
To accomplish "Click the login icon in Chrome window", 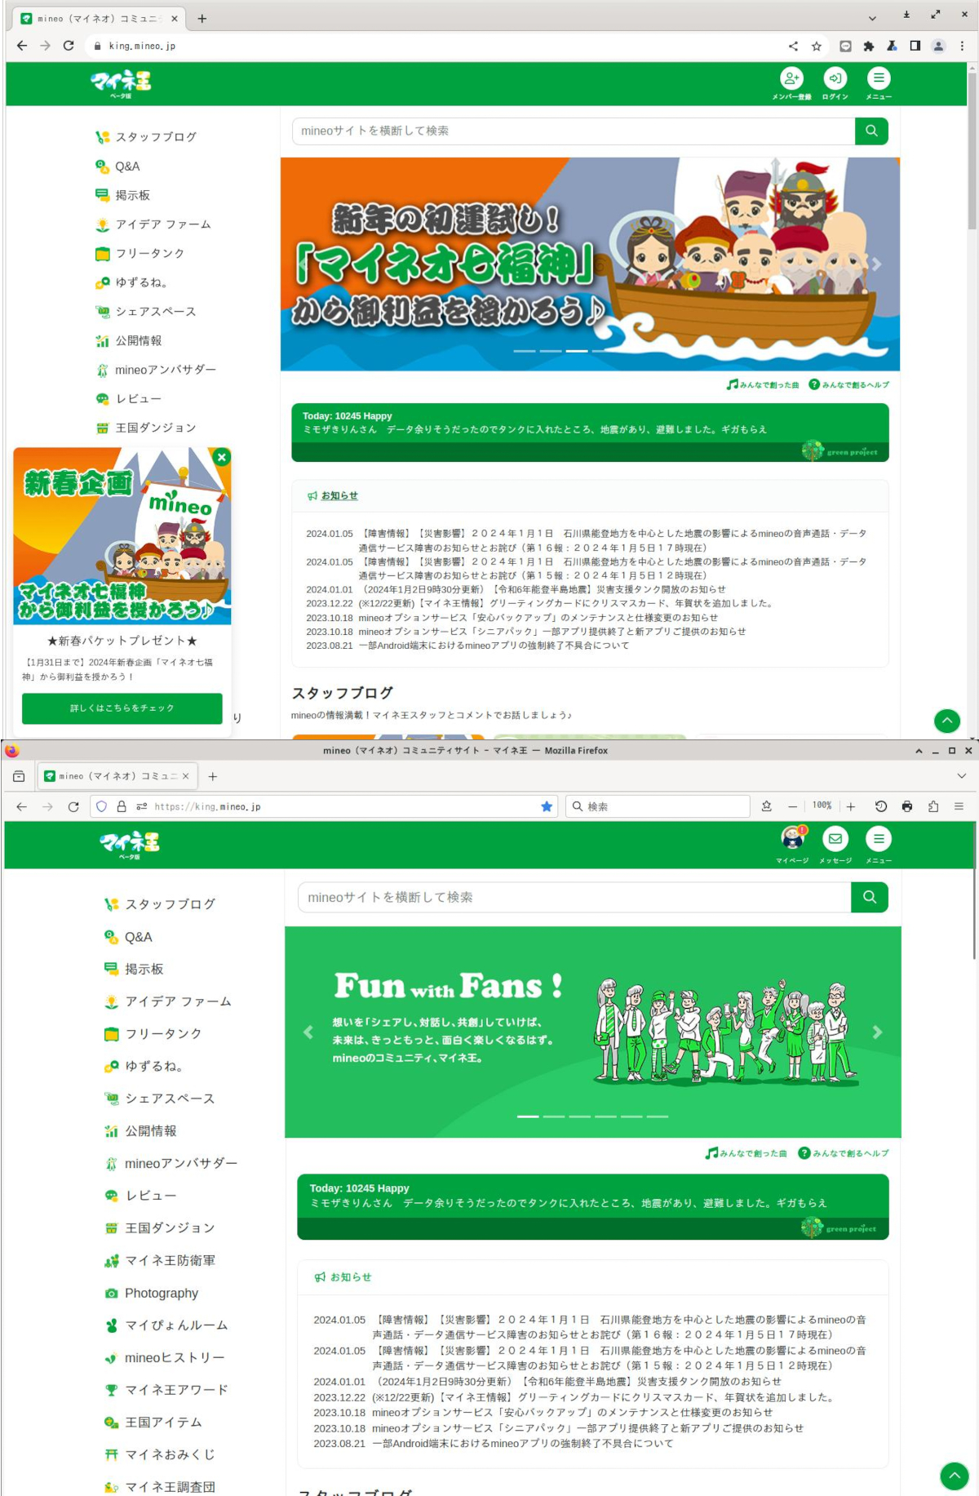I will [835, 79].
